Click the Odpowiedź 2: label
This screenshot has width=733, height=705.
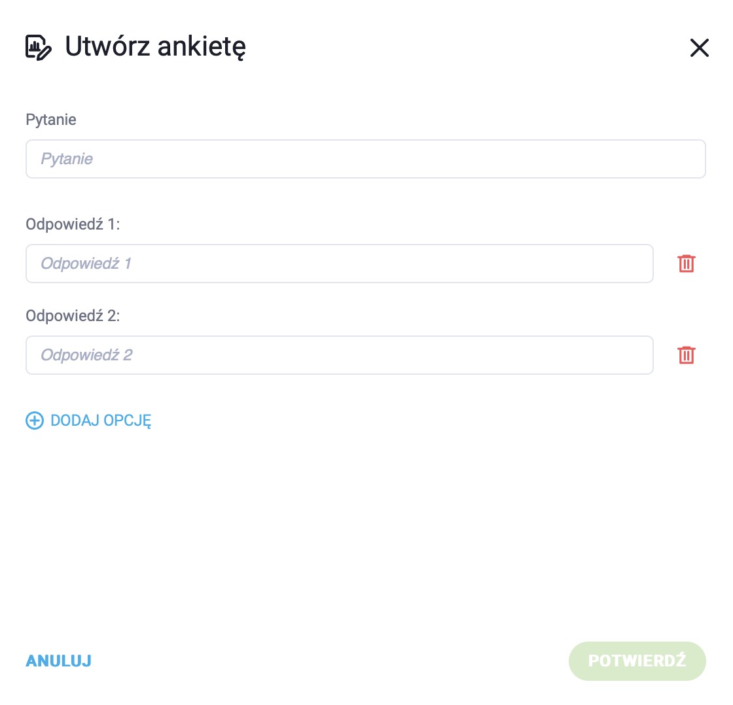click(x=73, y=316)
